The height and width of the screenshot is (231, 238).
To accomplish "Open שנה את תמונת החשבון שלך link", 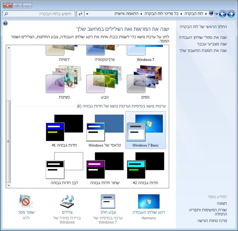I will pos(203,50).
